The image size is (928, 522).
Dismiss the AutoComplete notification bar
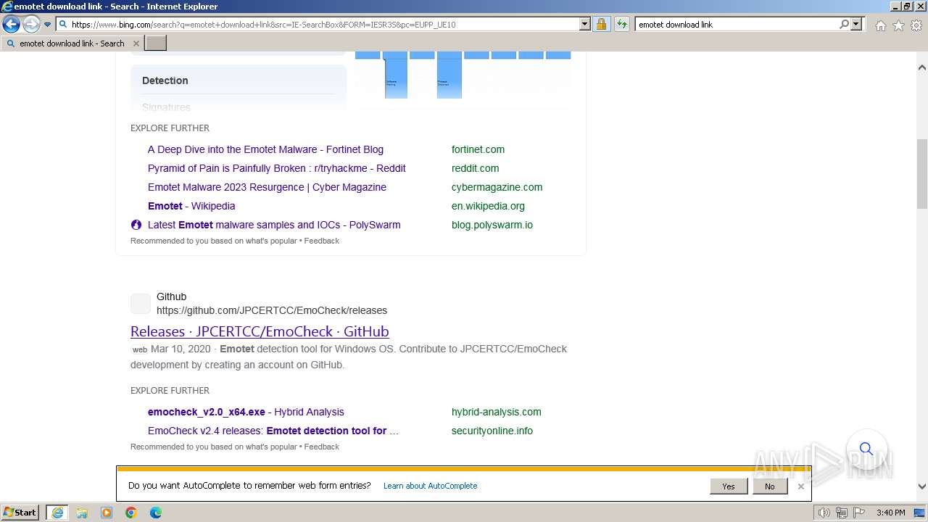pyautogui.click(x=800, y=486)
